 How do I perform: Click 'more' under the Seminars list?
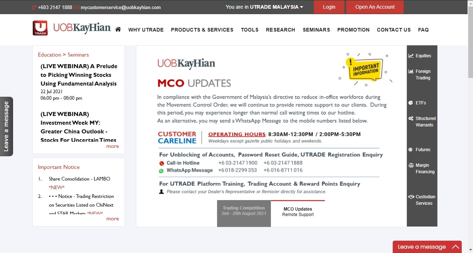113,146
